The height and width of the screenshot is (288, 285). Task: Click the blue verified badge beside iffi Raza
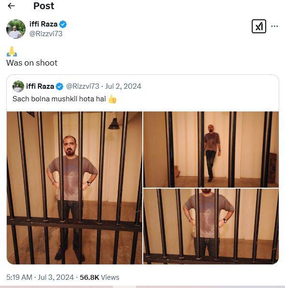(63, 24)
